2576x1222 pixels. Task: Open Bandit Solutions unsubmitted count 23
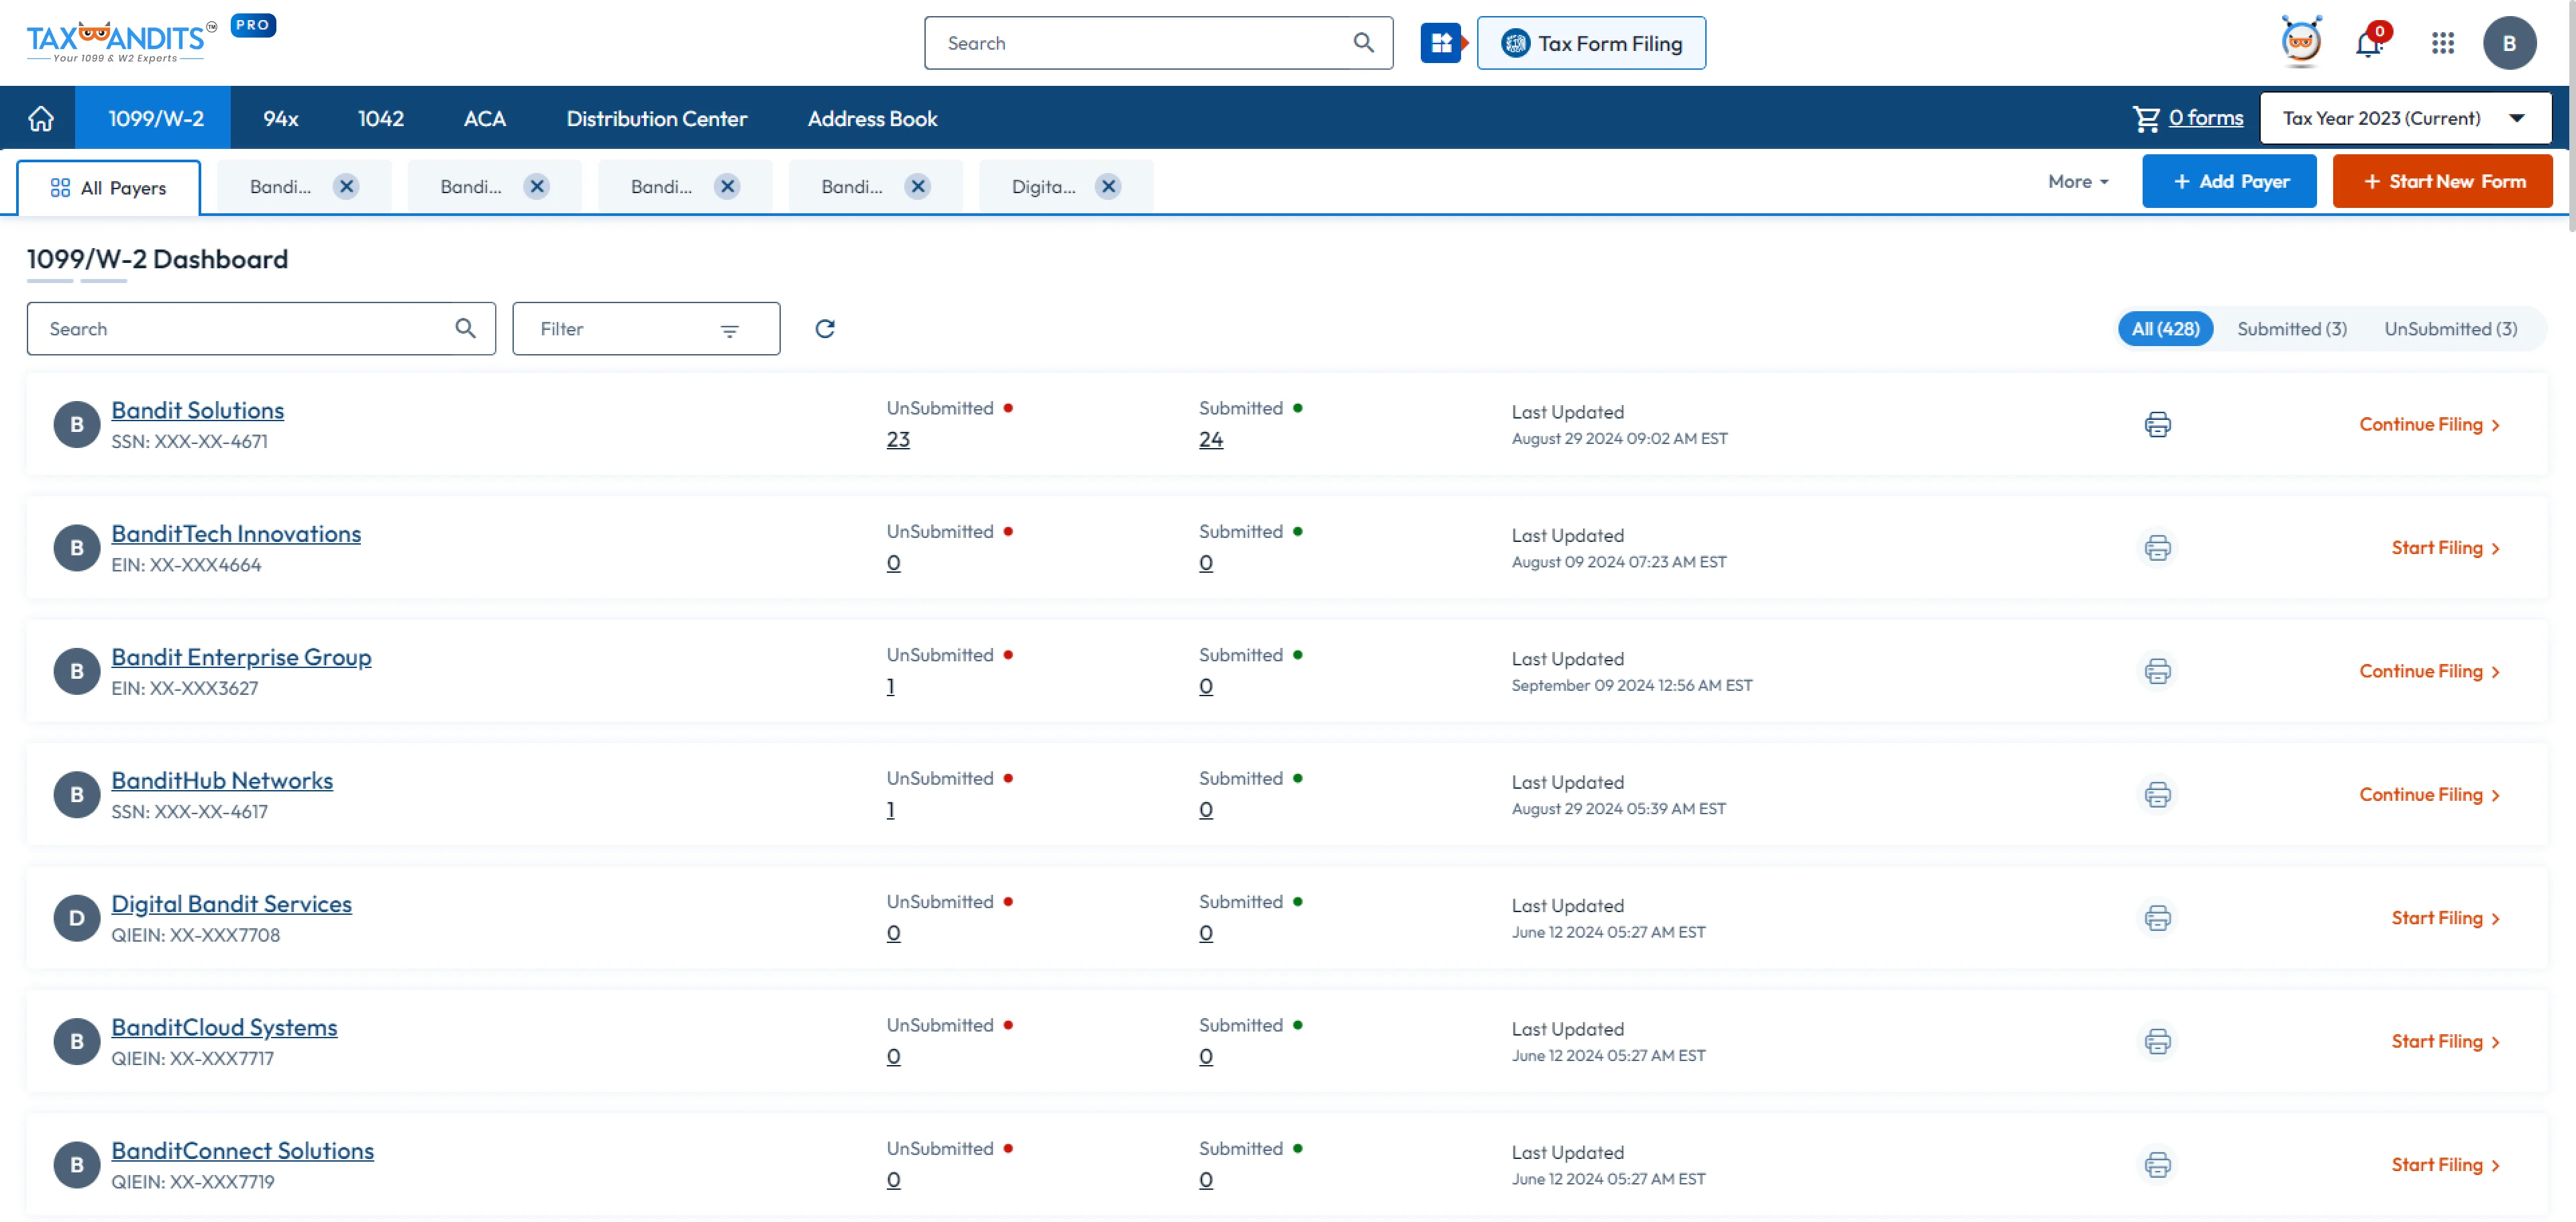click(898, 439)
